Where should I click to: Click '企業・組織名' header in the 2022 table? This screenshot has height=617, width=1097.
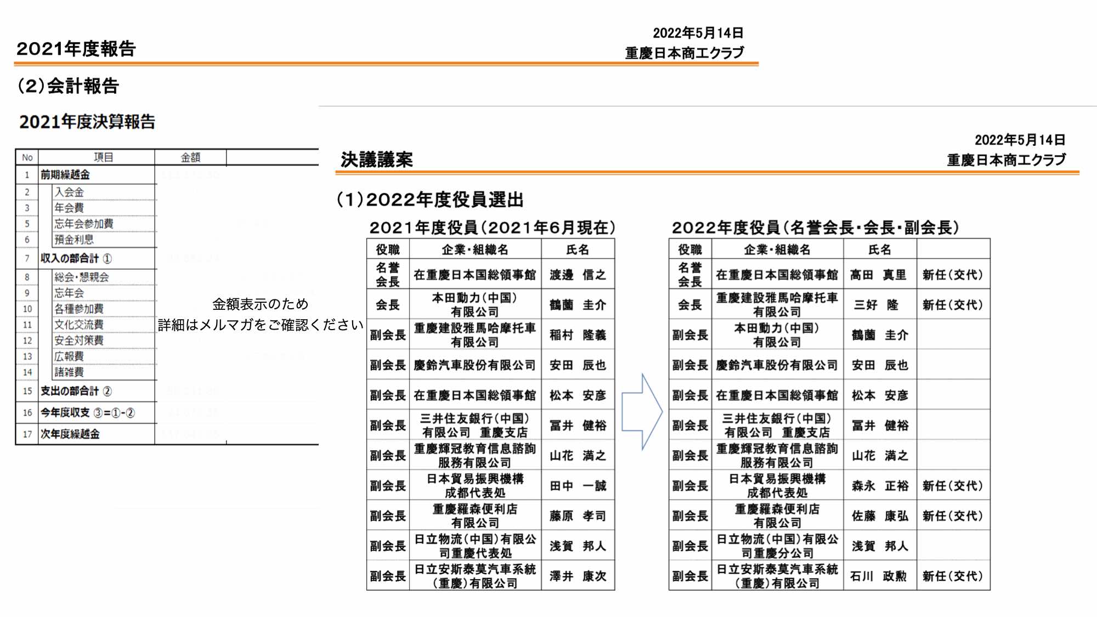click(777, 250)
